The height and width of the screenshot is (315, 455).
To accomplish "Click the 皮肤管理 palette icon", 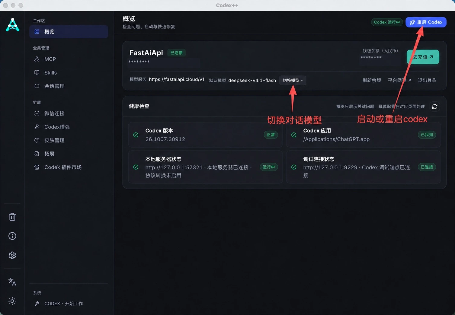I will coord(37,140).
